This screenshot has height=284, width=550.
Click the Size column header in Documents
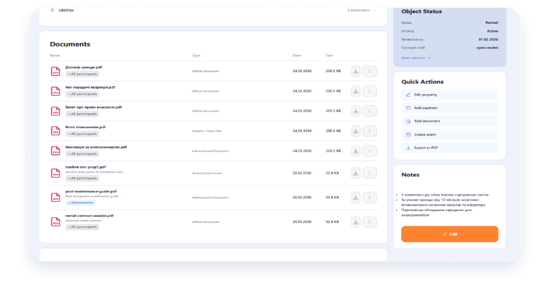pos(329,55)
